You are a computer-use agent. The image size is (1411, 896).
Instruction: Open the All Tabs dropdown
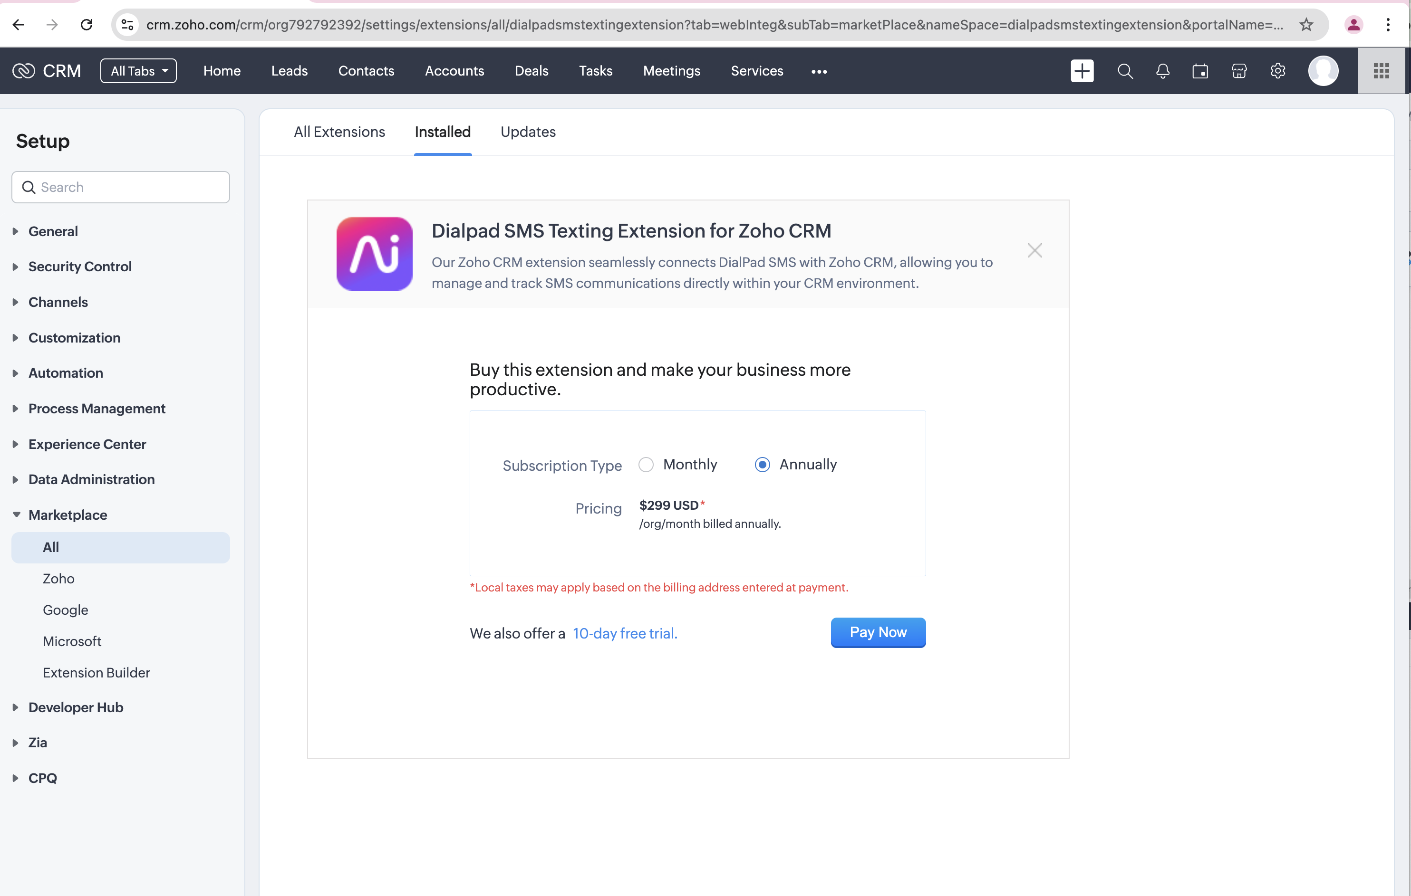pos(138,71)
